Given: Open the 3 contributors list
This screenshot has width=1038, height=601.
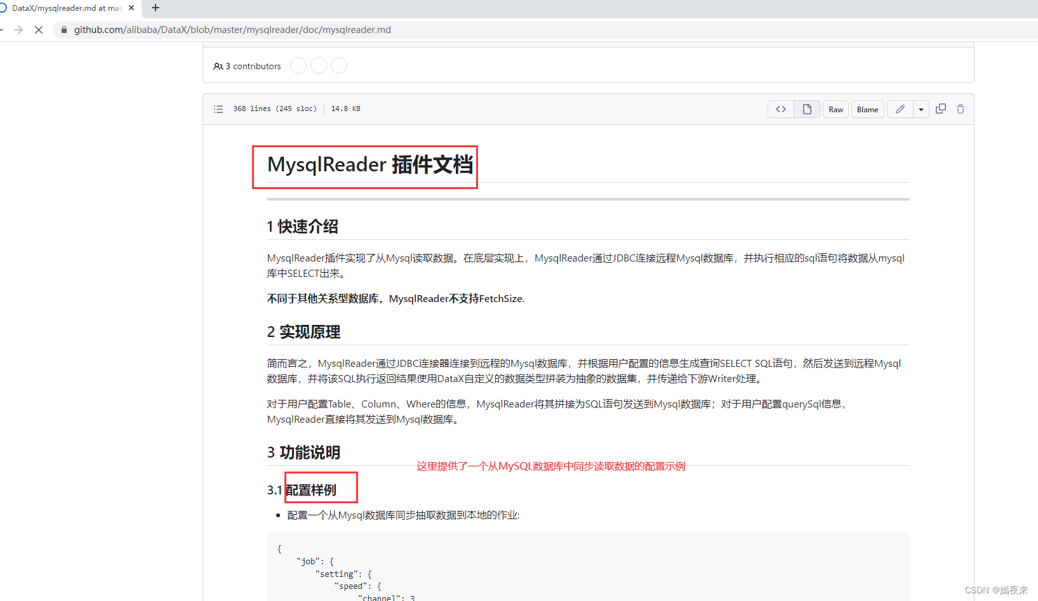Looking at the screenshot, I should 247,66.
